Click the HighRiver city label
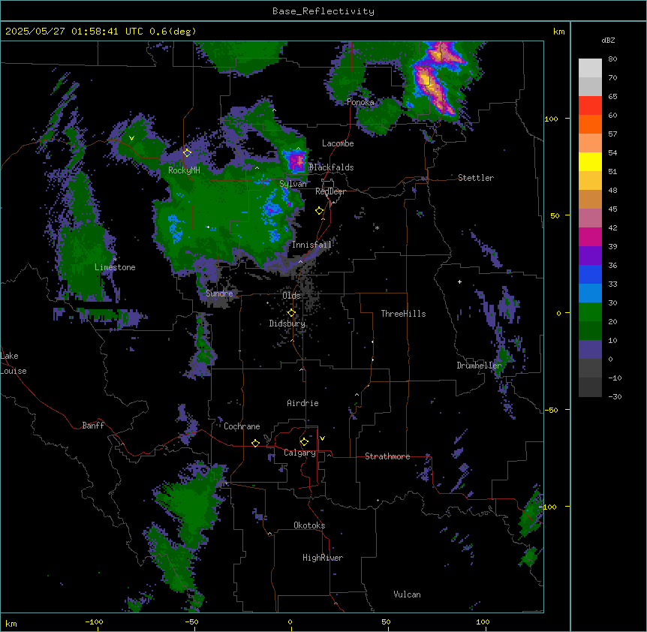 [323, 558]
